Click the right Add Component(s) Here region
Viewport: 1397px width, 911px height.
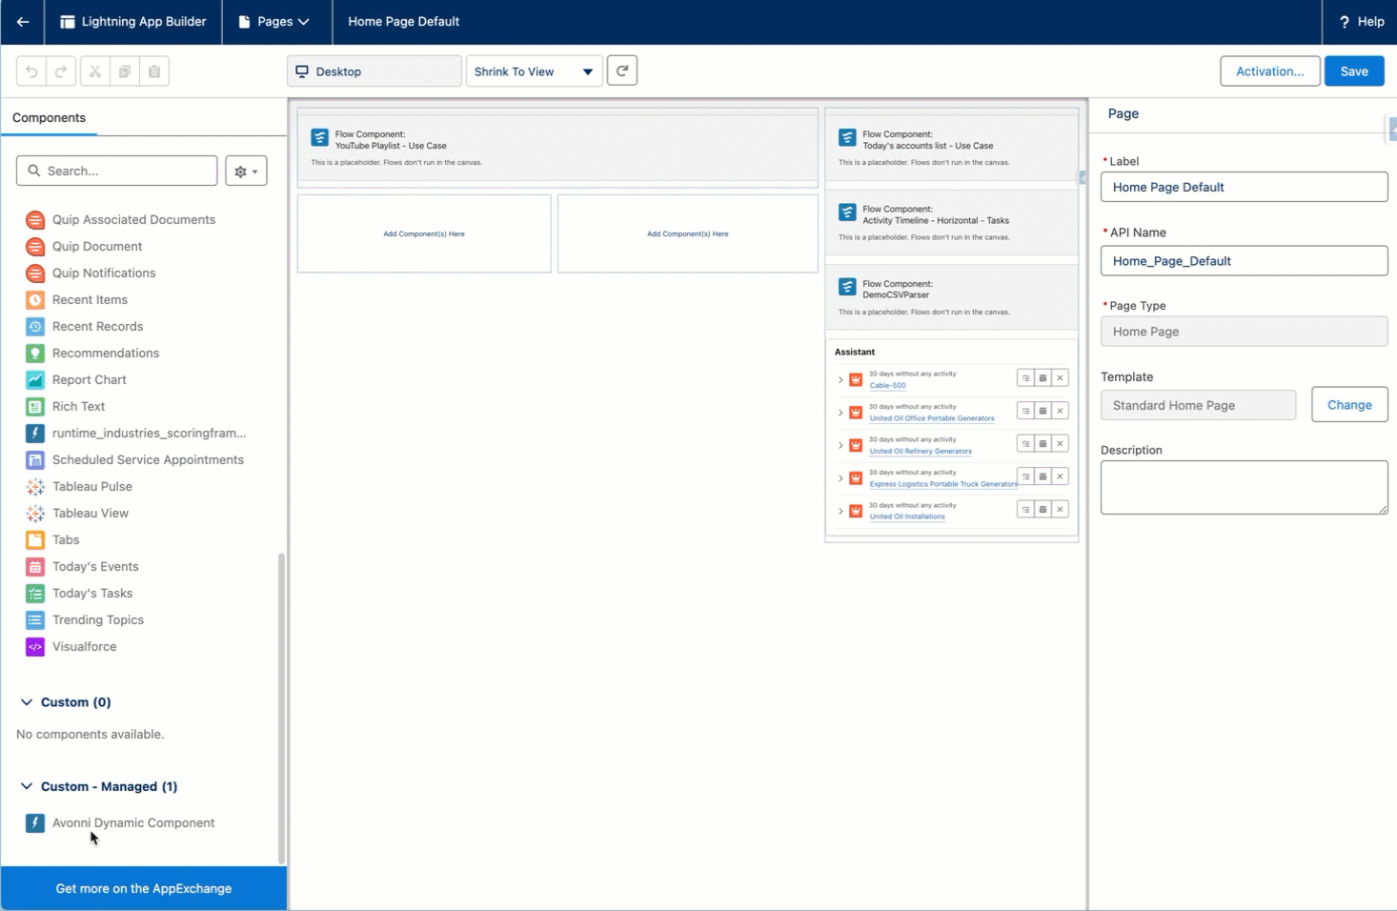[687, 234]
